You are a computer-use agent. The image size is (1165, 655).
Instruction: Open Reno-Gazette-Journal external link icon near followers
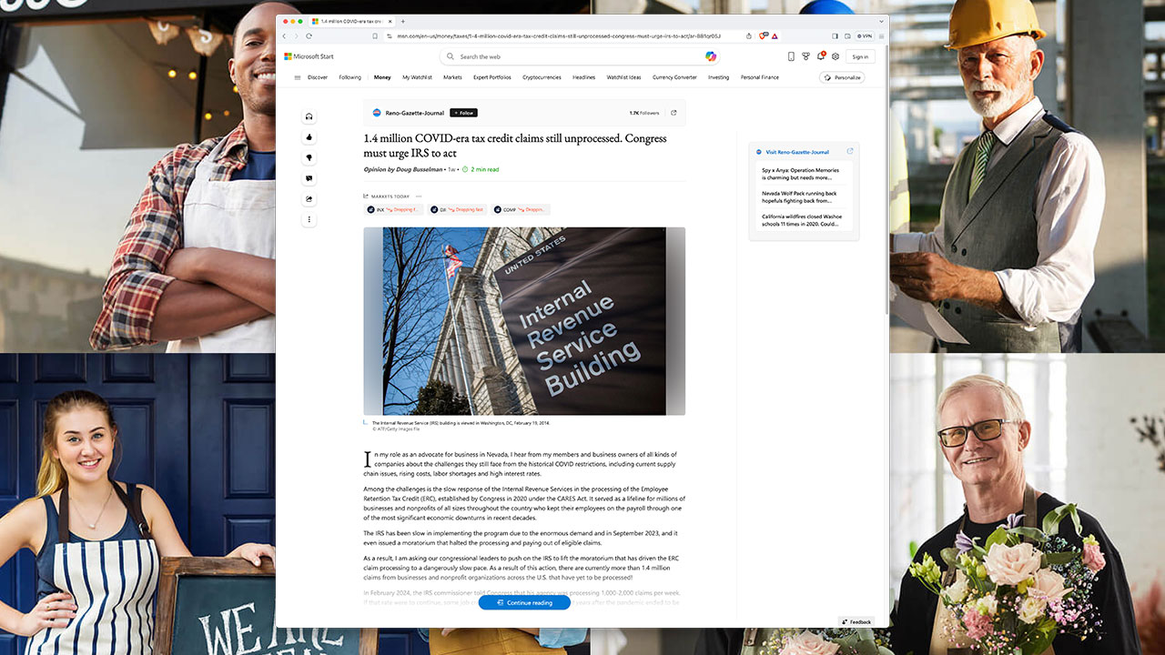pos(674,113)
